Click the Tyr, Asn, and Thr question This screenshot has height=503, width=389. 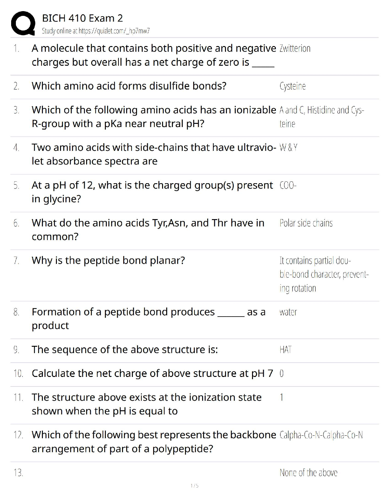(148, 230)
